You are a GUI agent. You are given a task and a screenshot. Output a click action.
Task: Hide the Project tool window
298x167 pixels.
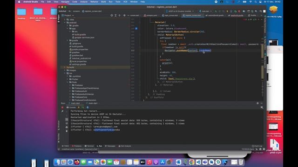tap(129, 15)
